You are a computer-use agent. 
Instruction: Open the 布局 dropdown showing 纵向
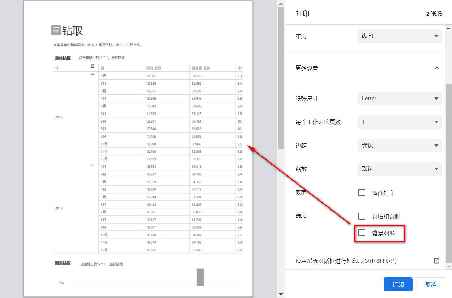400,36
